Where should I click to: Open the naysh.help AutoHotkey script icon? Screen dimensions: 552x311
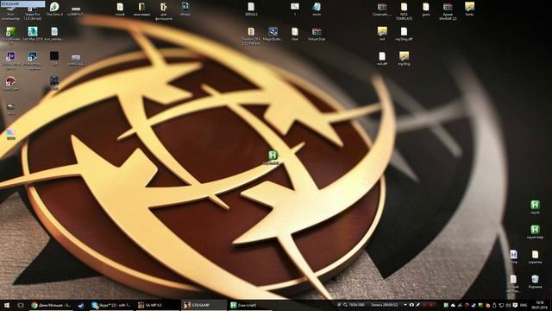pos(535,232)
